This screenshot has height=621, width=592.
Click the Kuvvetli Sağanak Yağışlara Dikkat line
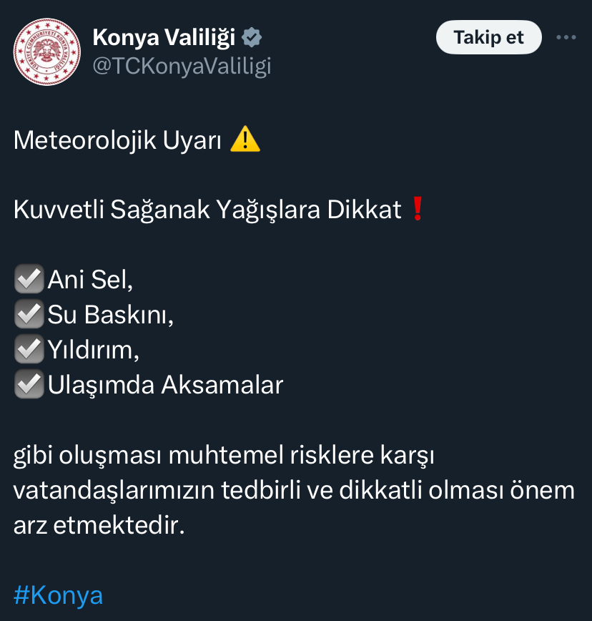pos(207,210)
